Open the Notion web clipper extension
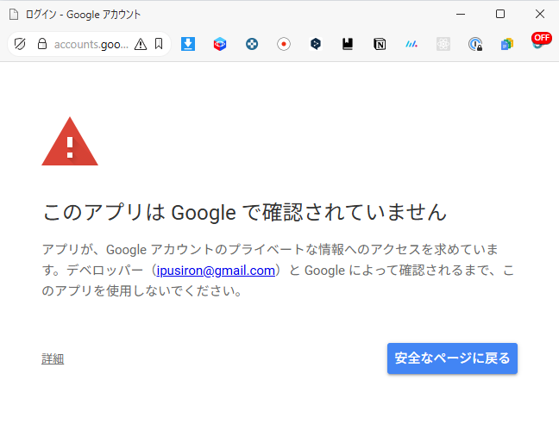Screen dimensions: 559x436 380,44
